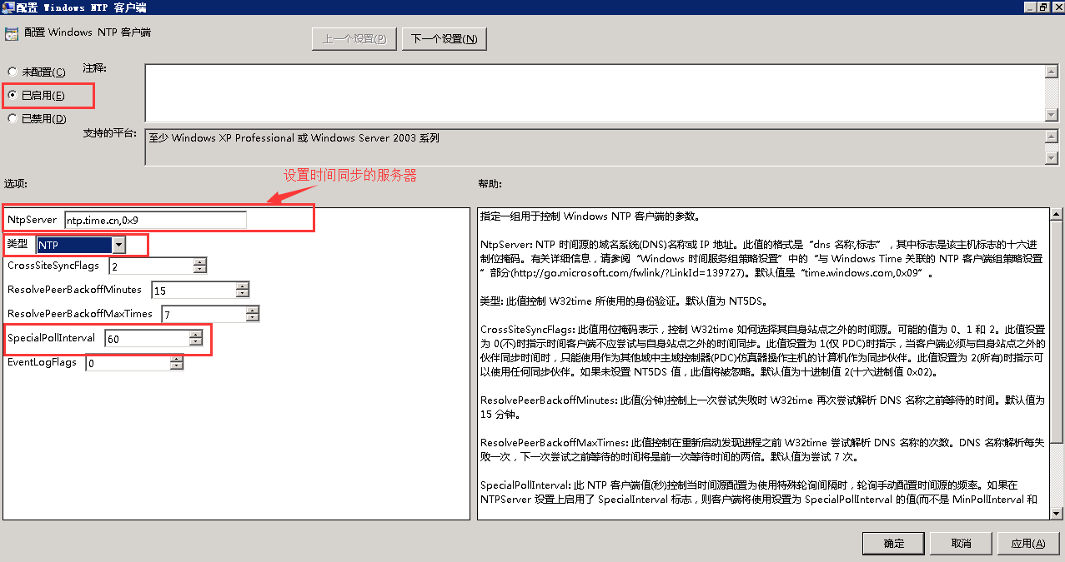Click up arrow of 支持的平台 scrollbar
Viewport: 1065px width, 562px height.
pyautogui.click(x=1052, y=136)
